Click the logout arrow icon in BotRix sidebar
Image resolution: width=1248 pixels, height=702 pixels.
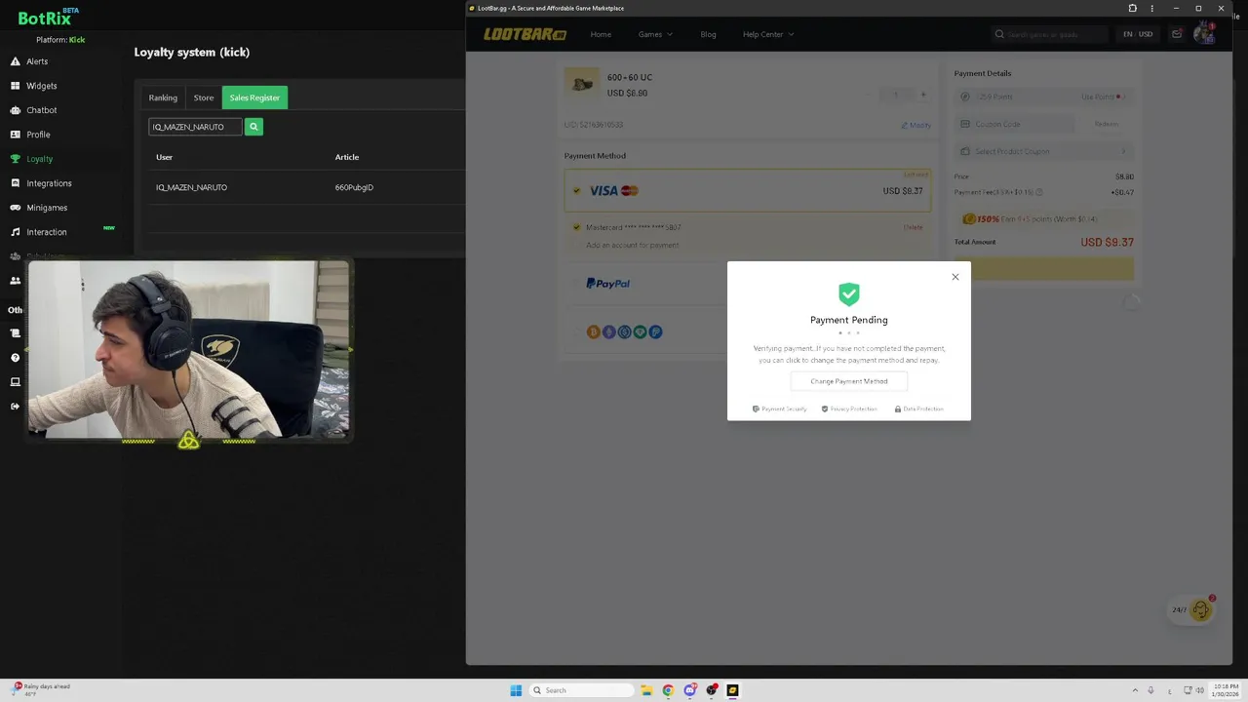tap(15, 406)
